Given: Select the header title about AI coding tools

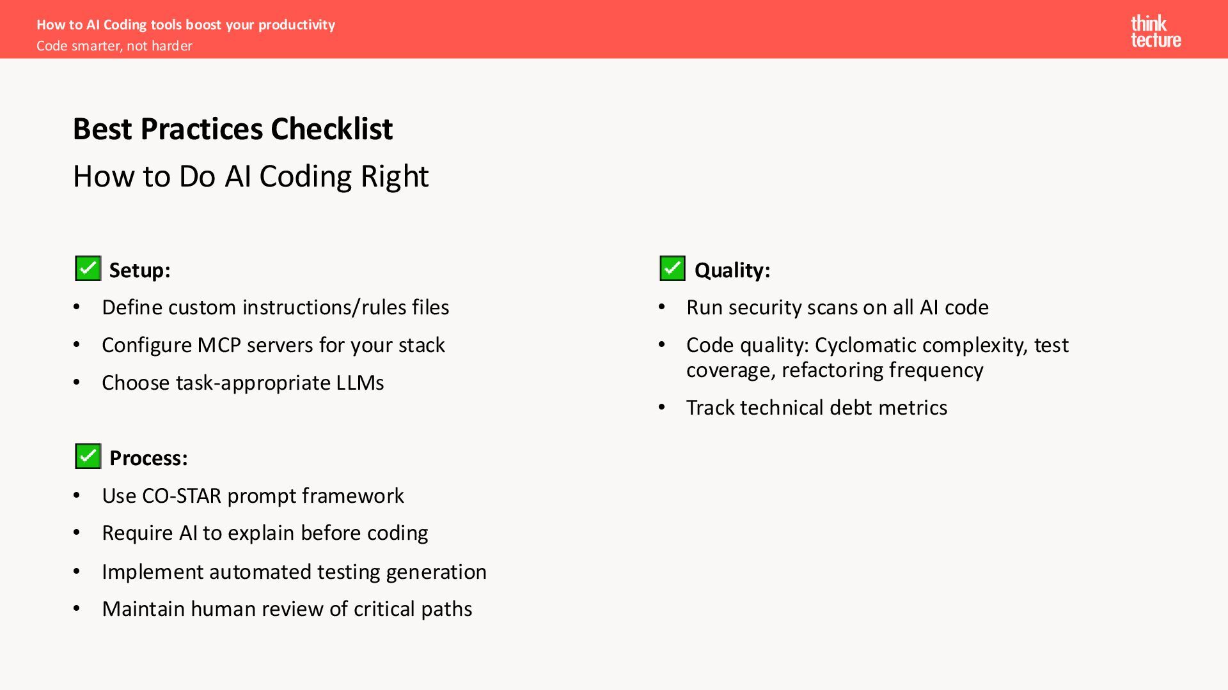Looking at the screenshot, I should (185, 24).
